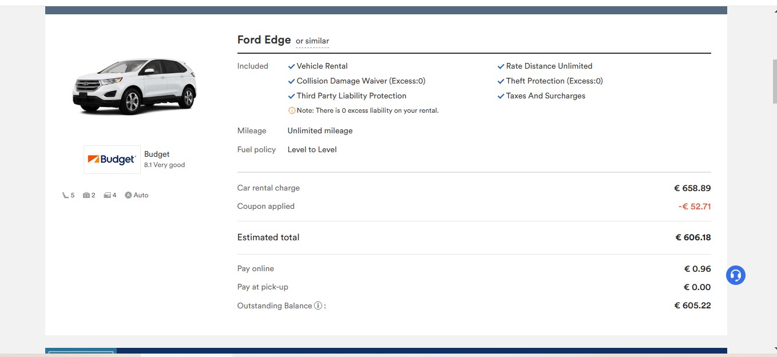Image resolution: width=777 pixels, height=357 pixels.
Task: Click the page vertical scrollbar thumb
Action: click(x=774, y=80)
